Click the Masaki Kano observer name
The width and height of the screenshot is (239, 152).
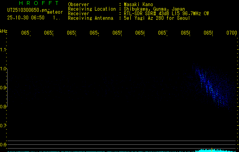(x=138, y=4)
